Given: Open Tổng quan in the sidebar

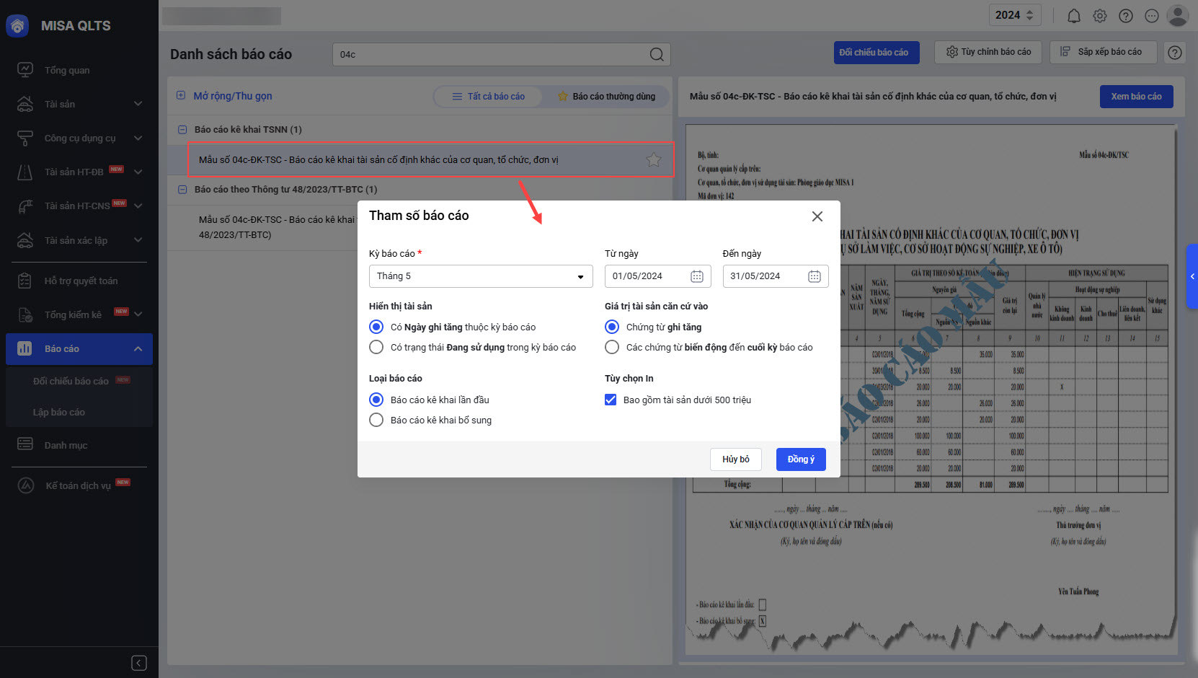Looking at the screenshot, I should [x=67, y=70].
